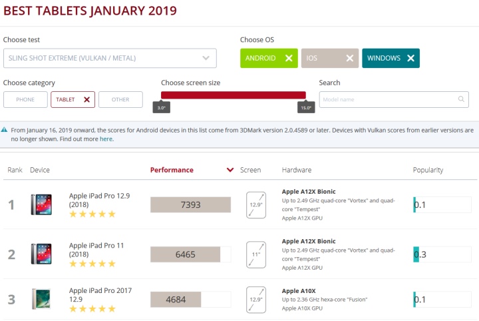Image resolution: width=479 pixels, height=321 pixels.
Task: Click the iPad Pro 2017 12.9 thumbnail
Action: (41, 299)
